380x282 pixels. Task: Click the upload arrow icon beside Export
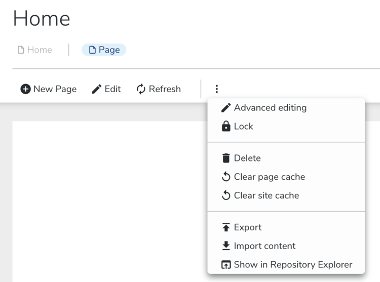[226, 227]
